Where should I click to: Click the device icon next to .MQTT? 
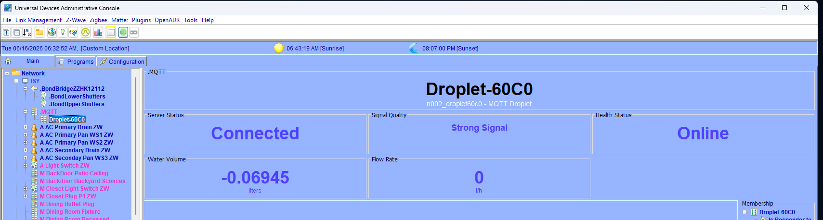pos(34,112)
